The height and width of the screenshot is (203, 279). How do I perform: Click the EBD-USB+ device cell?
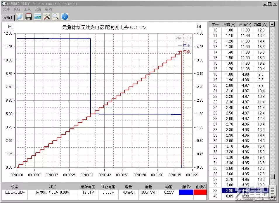15,192
